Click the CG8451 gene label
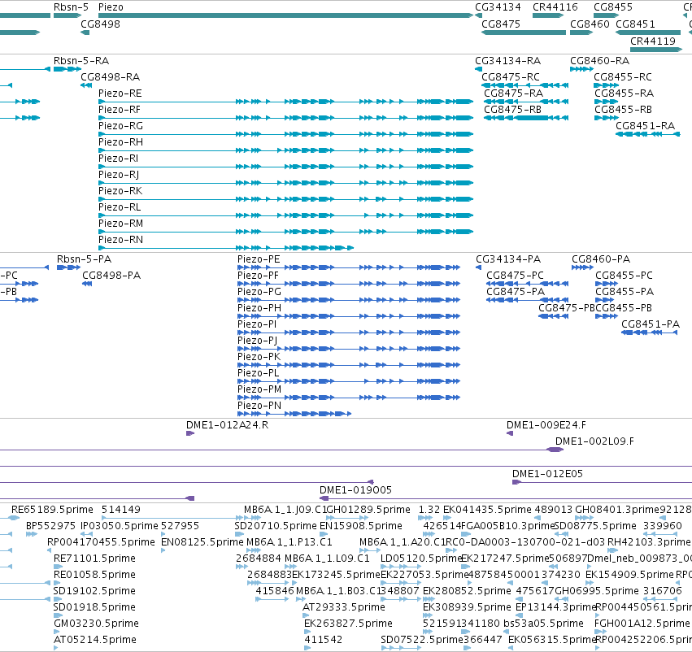Image resolution: width=692 pixels, height=652 pixels. pyautogui.click(x=635, y=24)
